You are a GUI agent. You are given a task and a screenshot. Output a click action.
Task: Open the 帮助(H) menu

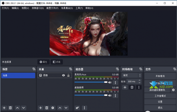(89, 8)
